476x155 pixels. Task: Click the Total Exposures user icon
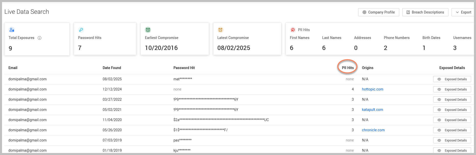click(12, 30)
